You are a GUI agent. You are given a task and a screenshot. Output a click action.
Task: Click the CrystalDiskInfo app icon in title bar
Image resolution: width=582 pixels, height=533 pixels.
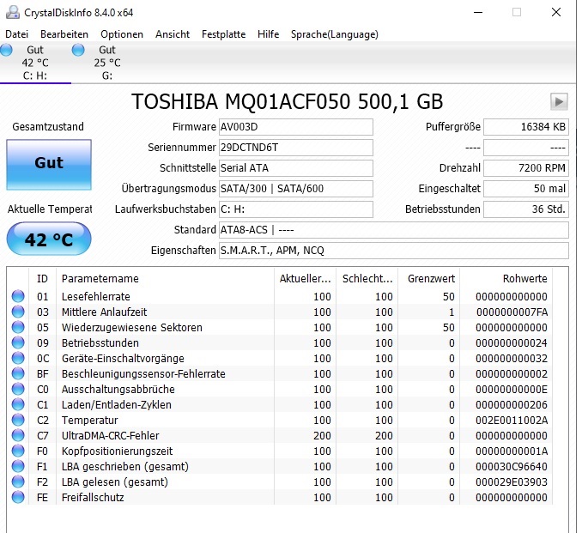(13, 12)
